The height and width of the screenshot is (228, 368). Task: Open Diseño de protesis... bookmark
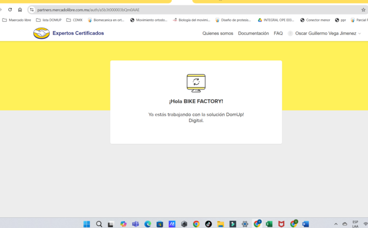[233, 20]
